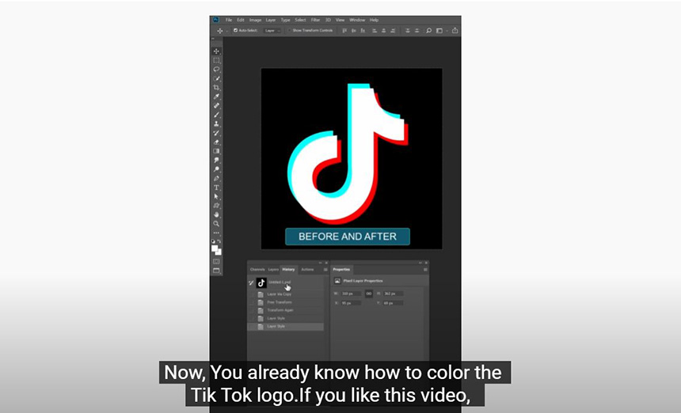Select the Layer Via Copy history state
The width and height of the screenshot is (681, 413).
[286, 294]
